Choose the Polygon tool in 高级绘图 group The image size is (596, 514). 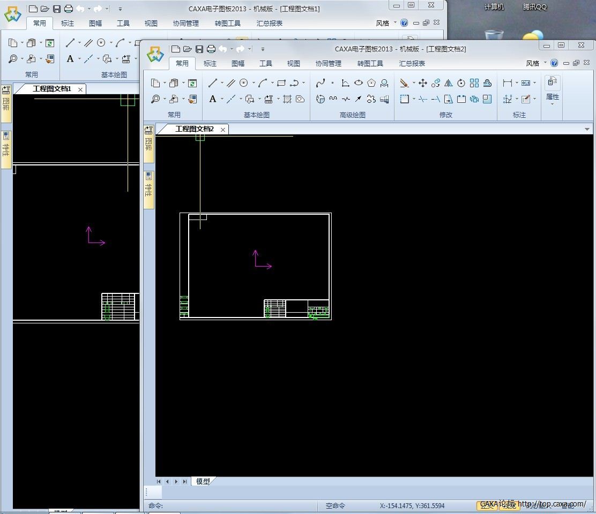[371, 83]
